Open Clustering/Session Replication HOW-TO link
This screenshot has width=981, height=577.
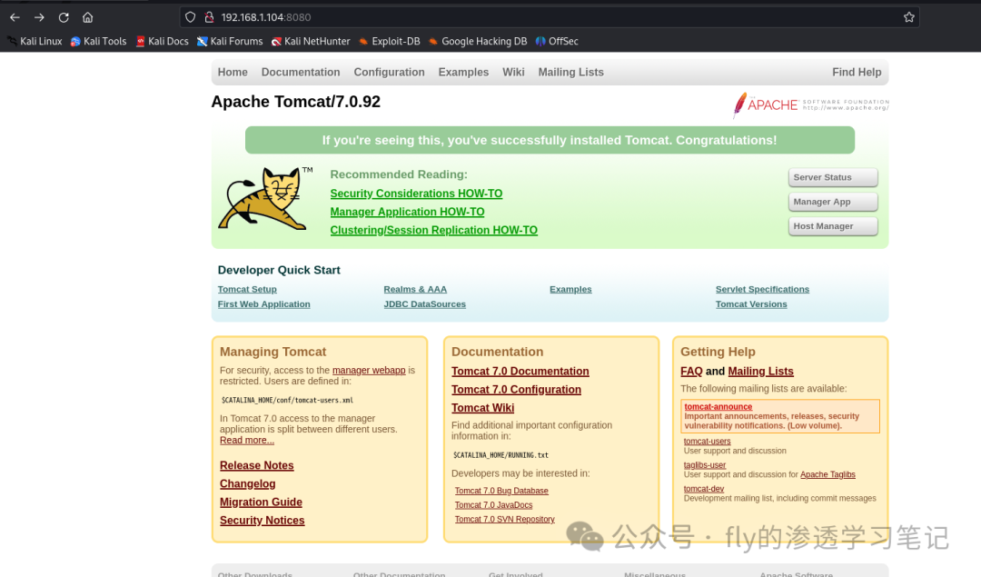433,230
